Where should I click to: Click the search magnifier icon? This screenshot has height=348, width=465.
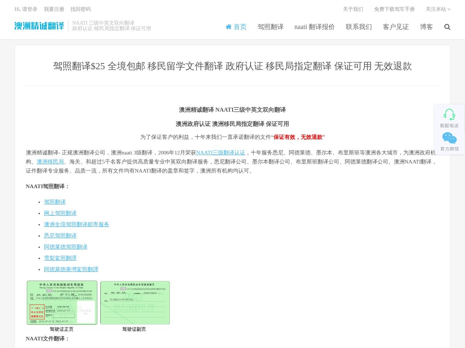(447, 27)
